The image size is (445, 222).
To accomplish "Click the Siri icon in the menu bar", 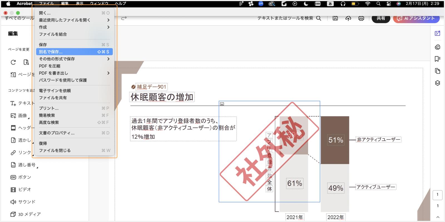I will (x=399, y=4).
